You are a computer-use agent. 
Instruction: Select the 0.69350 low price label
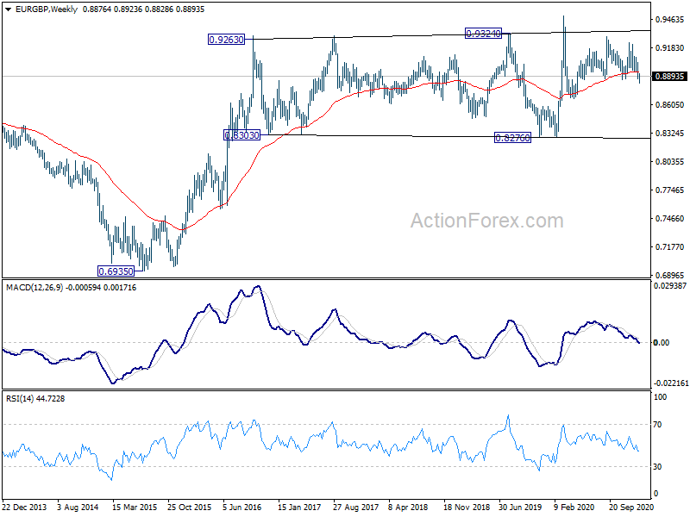click(116, 271)
